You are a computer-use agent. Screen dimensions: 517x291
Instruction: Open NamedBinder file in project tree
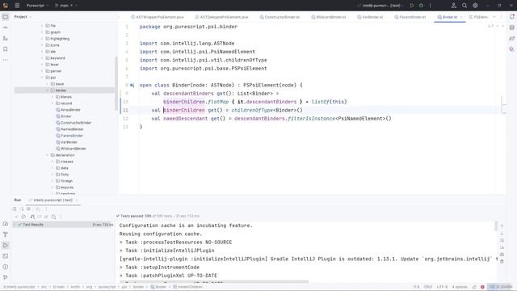point(69,129)
